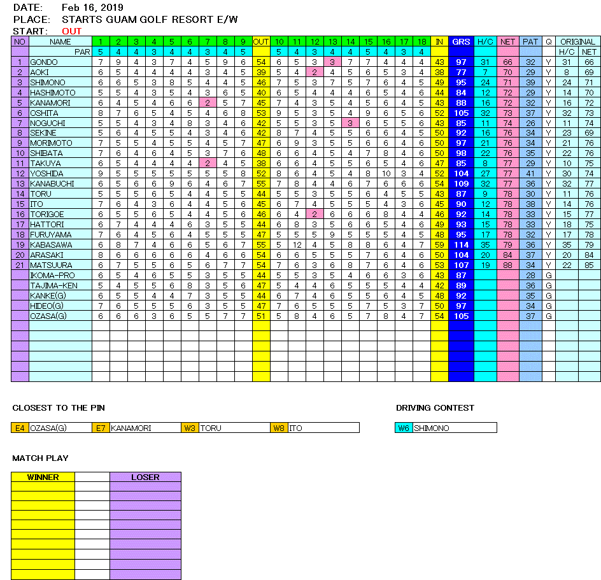The height and width of the screenshot is (580, 601).
Task: Select the PAR row label
Action: coord(81,52)
